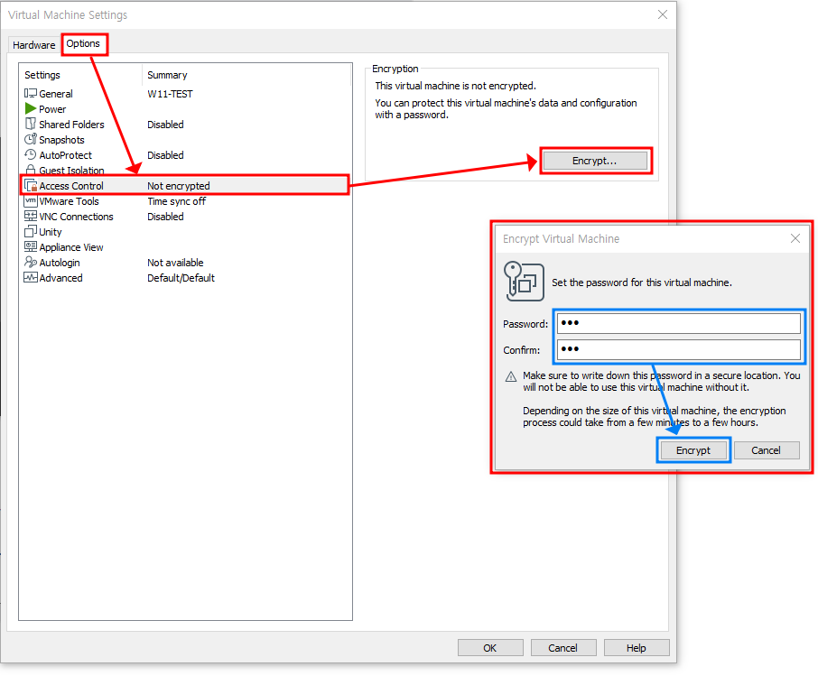
Task: Click the key icon in Encrypt dialog
Action: [524, 282]
